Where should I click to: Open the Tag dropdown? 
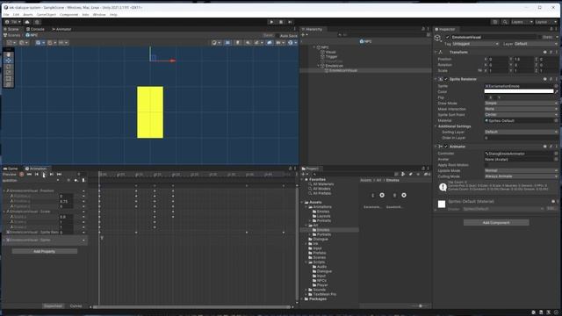pos(475,44)
